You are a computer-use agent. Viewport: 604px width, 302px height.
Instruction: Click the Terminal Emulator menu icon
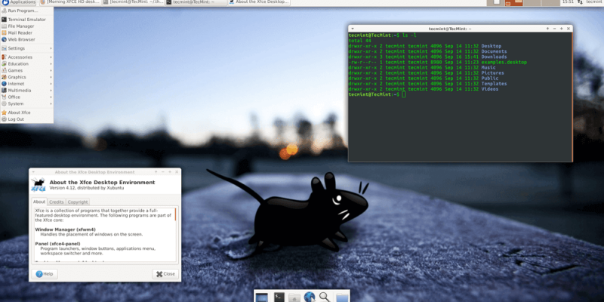click(x=5, y=20)
